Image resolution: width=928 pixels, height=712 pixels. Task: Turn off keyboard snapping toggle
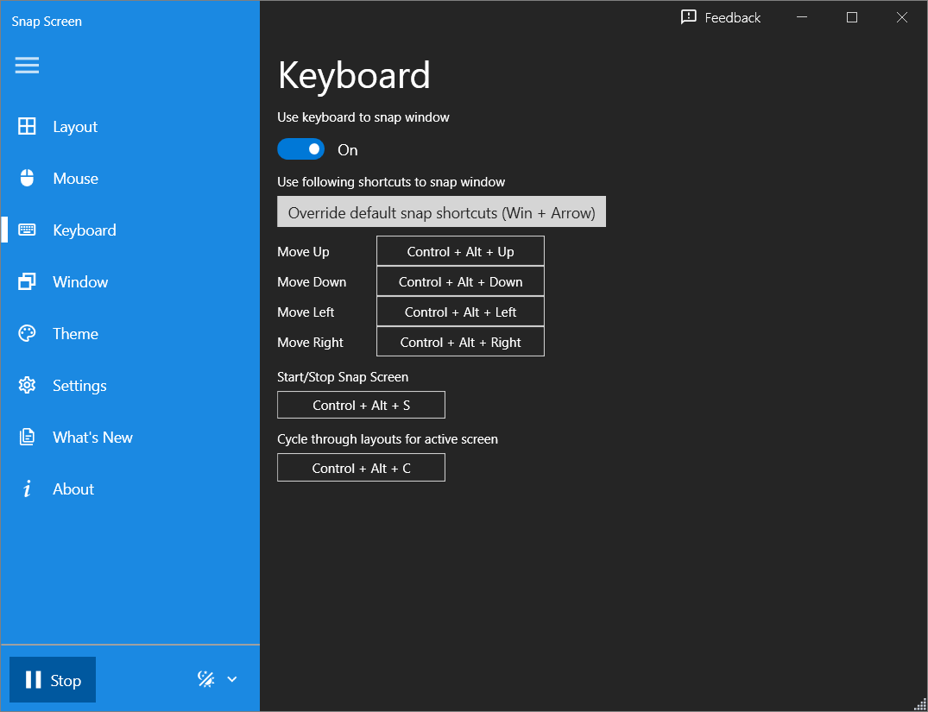(x=300, y=149)
